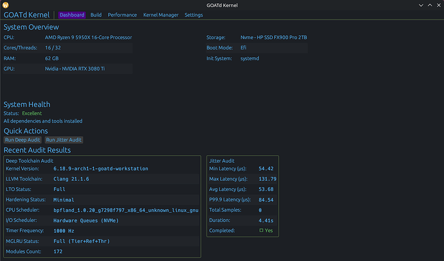
Task: Toggle the Completed Yes checkbox
Action: tap(260, 230)
